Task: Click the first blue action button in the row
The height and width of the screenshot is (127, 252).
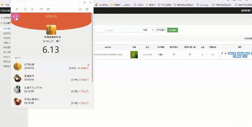Action: point(232,53)
